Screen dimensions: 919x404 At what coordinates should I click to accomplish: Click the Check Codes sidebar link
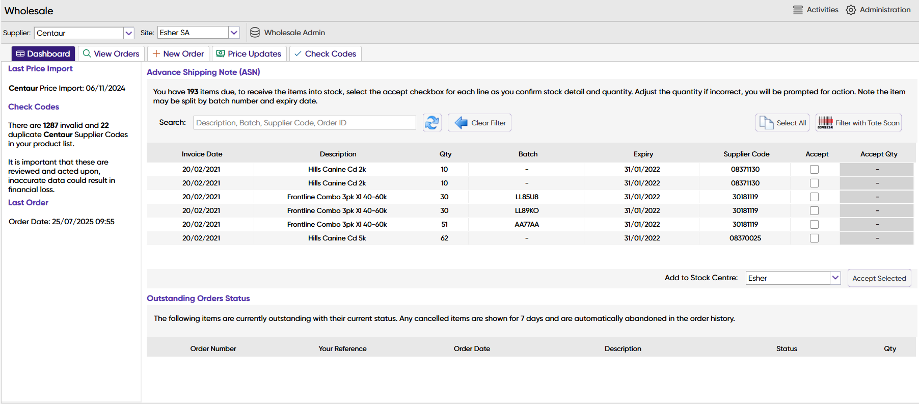click(x=34, y=107)
